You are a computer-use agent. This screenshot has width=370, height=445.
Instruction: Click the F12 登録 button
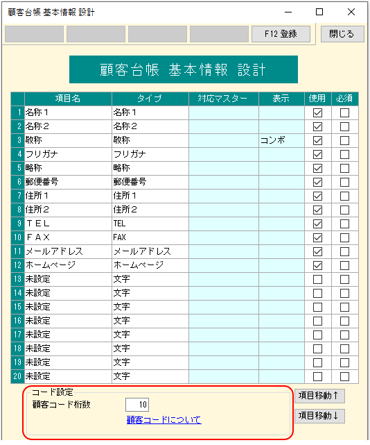click(x=281, y=34)
